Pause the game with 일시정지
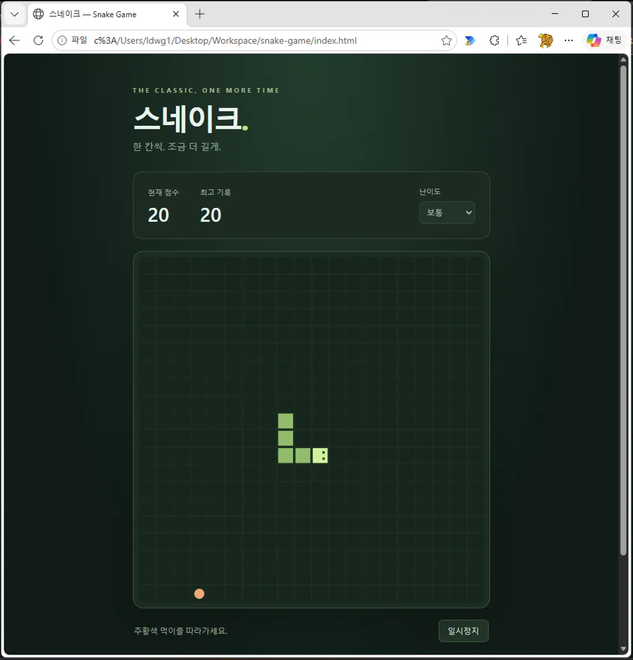This screenshot has height=660, width=633. pos(463,631)
